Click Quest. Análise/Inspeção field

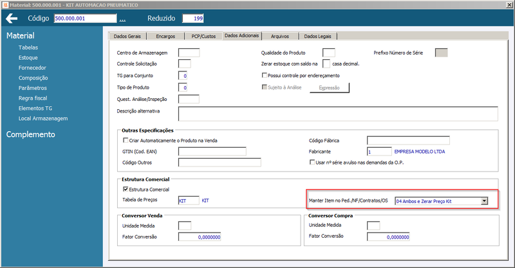pos(189,99)
